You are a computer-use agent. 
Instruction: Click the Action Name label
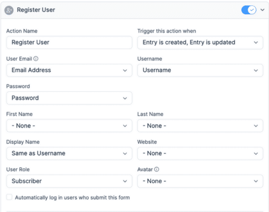click(x=22, y=31)
